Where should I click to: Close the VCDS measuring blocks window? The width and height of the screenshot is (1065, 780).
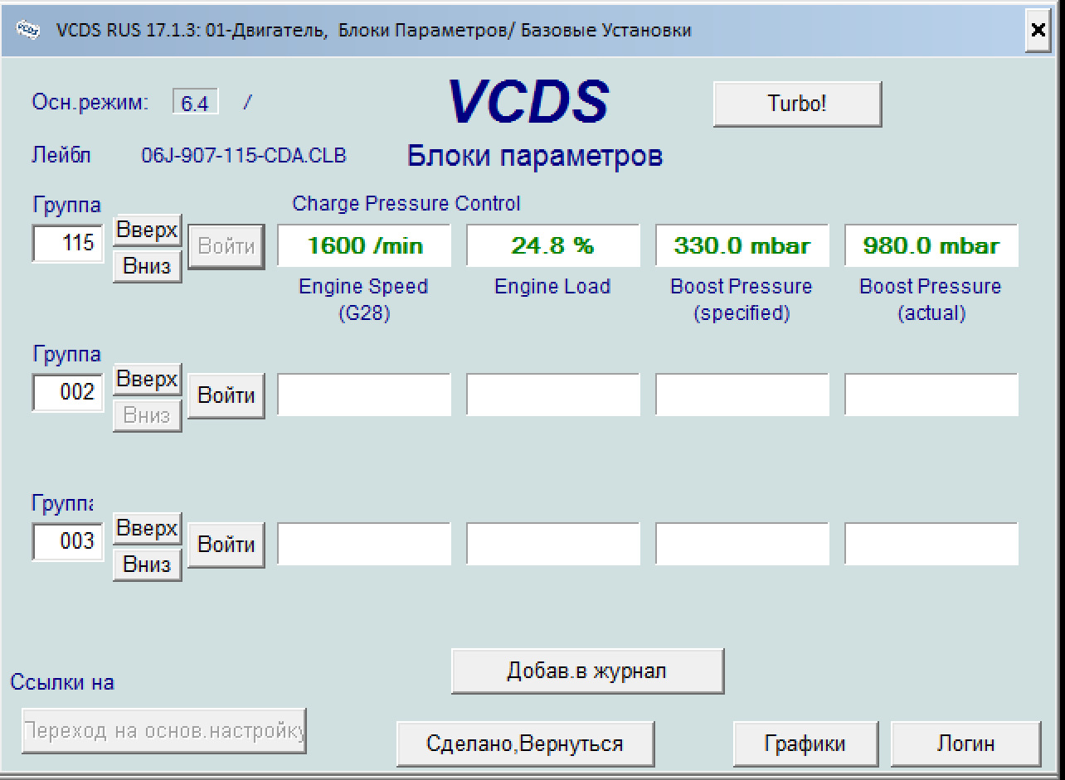point(1038,30)
